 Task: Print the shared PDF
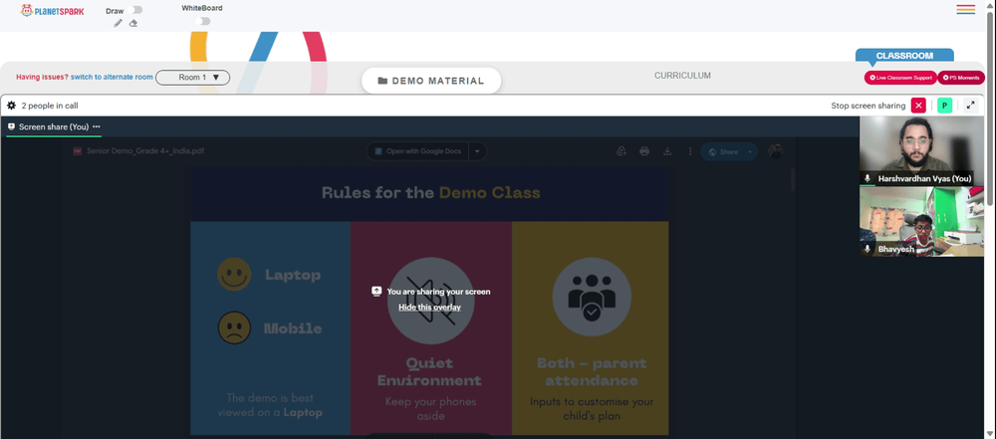[x=644, y=151]
